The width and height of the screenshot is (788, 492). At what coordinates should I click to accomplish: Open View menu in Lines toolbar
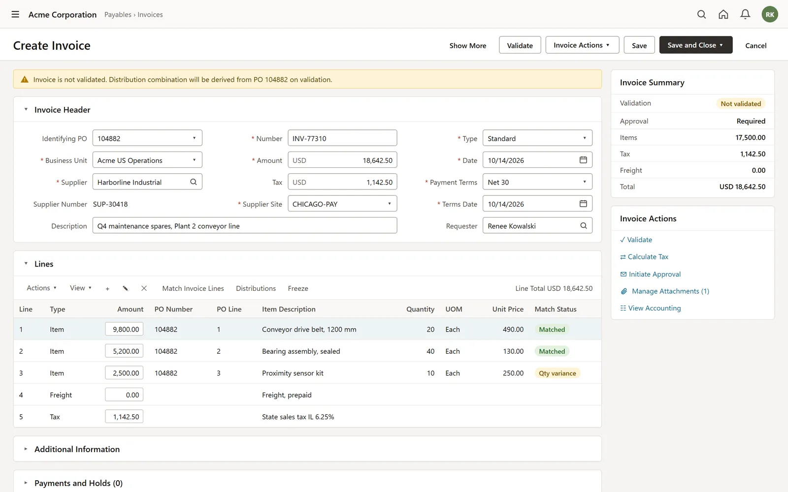click(81, 288)
